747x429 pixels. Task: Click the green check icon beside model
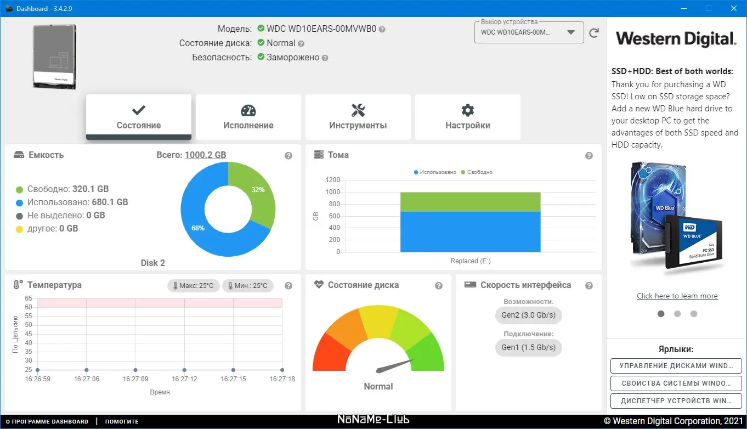[261, 29]
